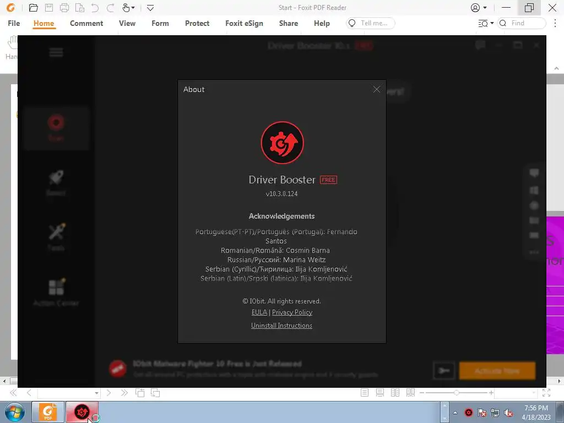Click the Russian translator line Marina Weitz
Viewport: 564px width, 423px height.
click(x=276, y=260)
